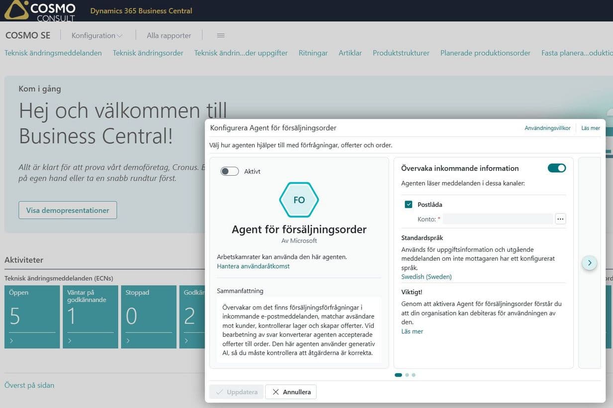
Task: Open the Artiklar navigation tab
Action: tap(350, 53)
